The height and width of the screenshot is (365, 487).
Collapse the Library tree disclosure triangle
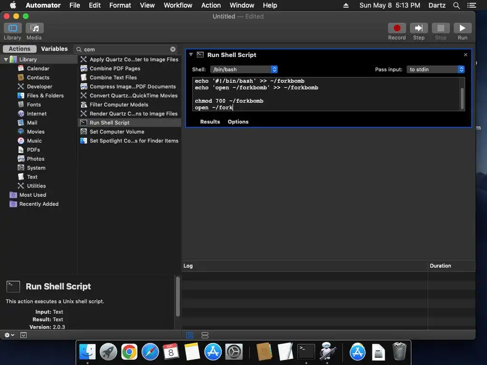click(x=6, y=59)
